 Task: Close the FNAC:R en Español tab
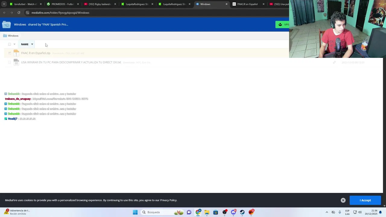[264, 4]
